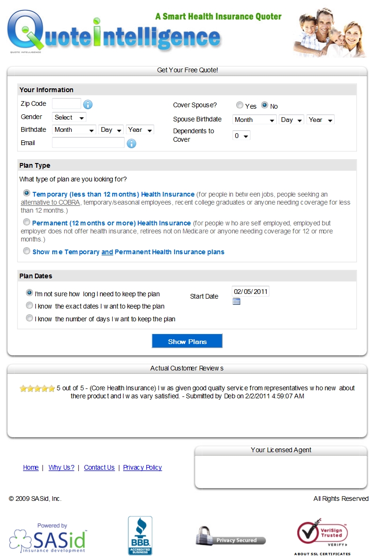Click the Zip Code info icon
The width and height of the screenshot is (374, 559).
tap(88, 104)
